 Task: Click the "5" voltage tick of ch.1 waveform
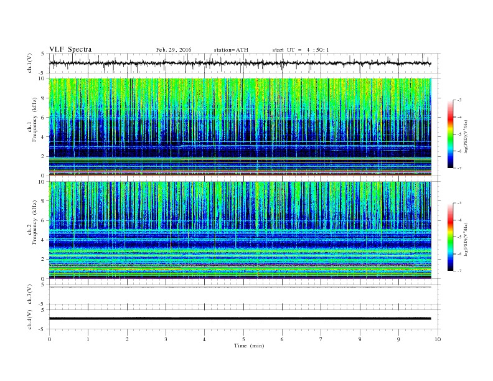[x=43, y=54]
